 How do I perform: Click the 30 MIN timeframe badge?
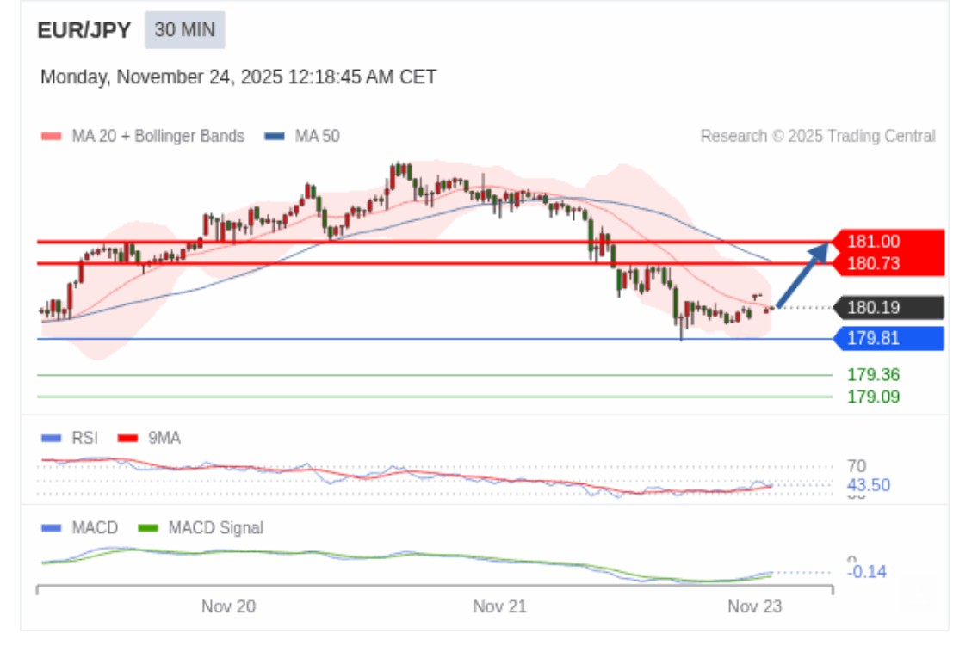[x=184, y=30]
